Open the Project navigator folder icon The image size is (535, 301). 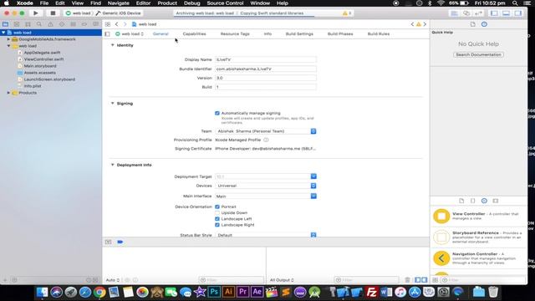click(6, 24)
